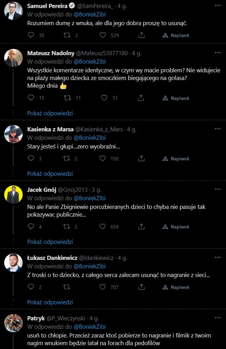Share Łukasz Dankiewicz's tweet
The height and width of the screenshot is (349, 226).
point(141,287)
